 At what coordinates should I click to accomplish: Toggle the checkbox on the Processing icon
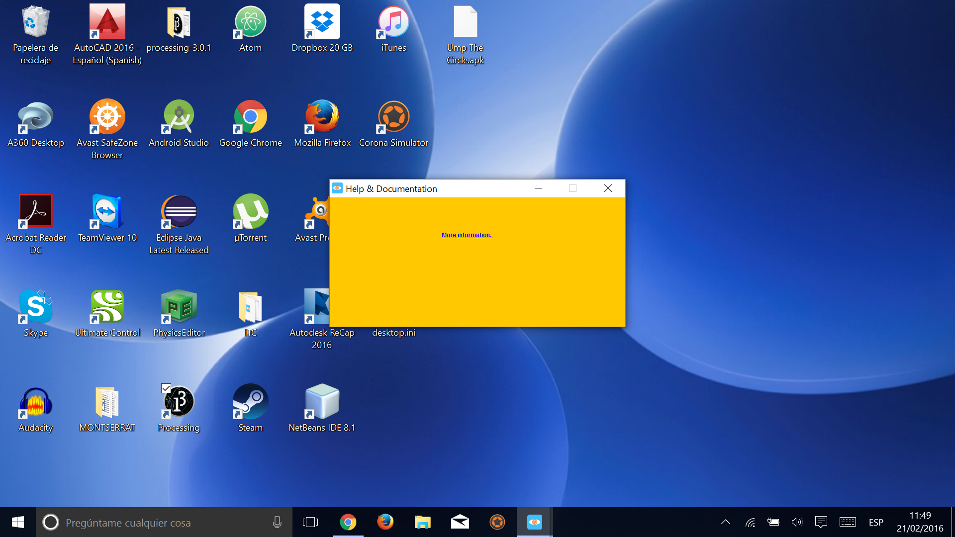point(166,388)
